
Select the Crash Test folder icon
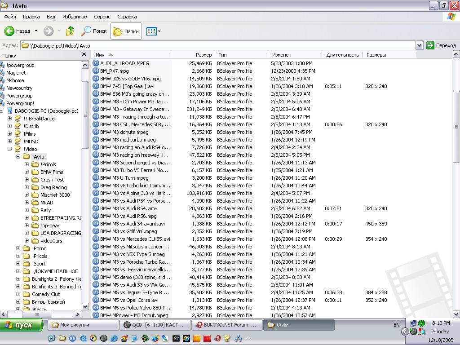click(x=35, y=180)
